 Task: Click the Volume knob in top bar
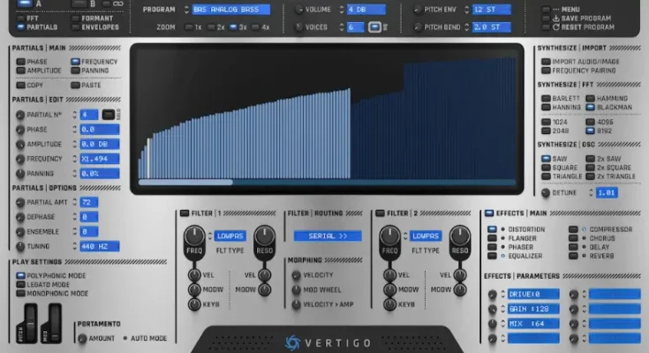pyautogui.click(x=298, y=10)
